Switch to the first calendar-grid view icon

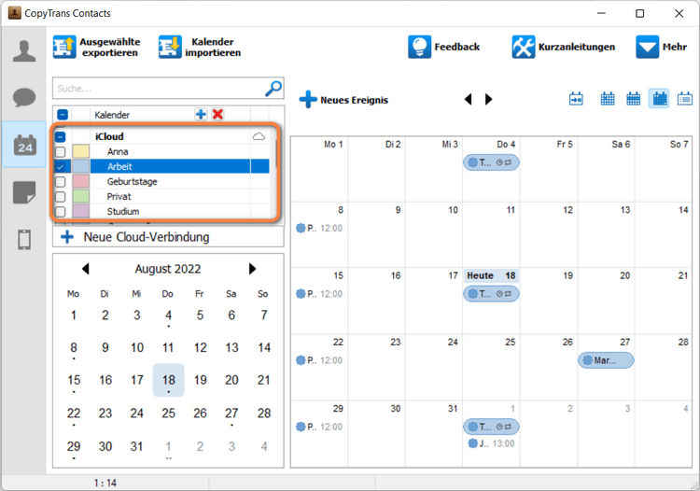tap(608, 99)
